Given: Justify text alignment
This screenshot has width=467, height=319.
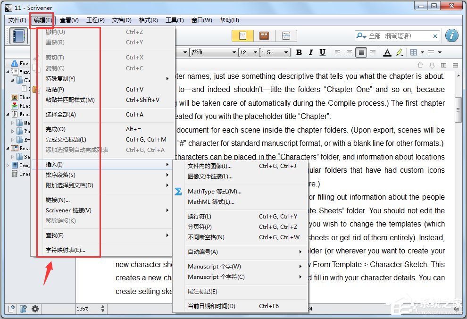Looking at the screenshot, I should point(361,52).
